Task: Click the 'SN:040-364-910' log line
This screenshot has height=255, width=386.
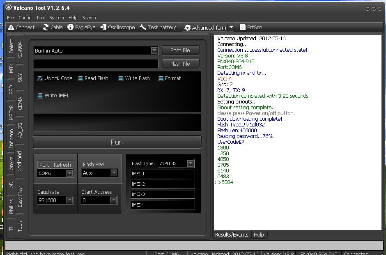Action: [x=236, y=62]
